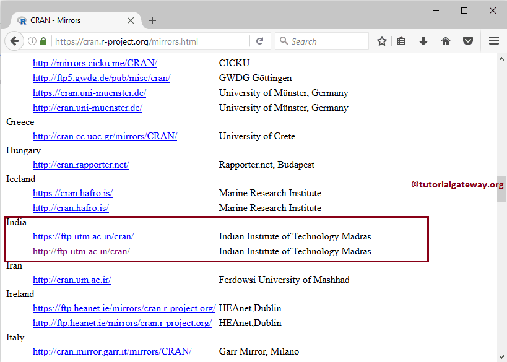This screenshot has width=507, height=362.
Task: Inspect the green secure padlock icon
Action: (43, 41)
